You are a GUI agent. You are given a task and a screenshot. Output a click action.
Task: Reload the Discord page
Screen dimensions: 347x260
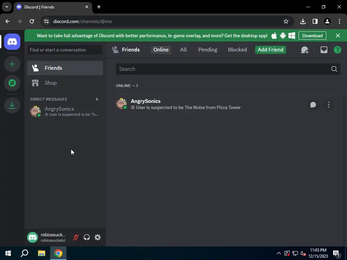point(32,21)
